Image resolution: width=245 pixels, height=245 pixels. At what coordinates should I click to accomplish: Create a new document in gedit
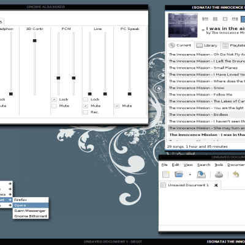pyautogui.click(x=166, y=175)
